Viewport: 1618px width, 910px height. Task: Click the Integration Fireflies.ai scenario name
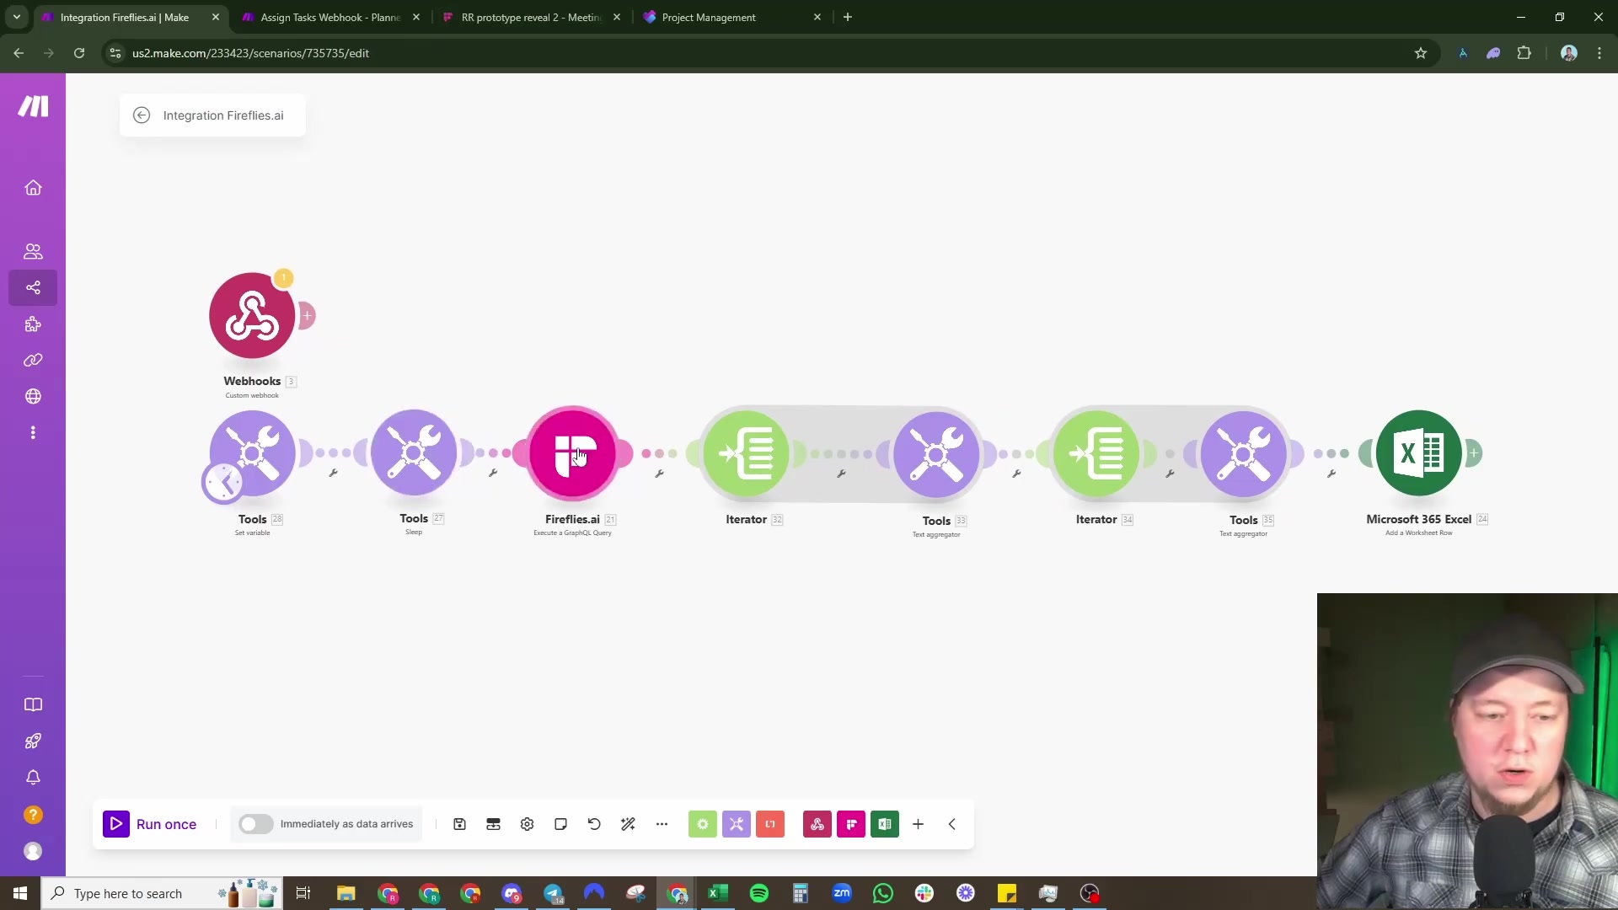tap(223, 115)
